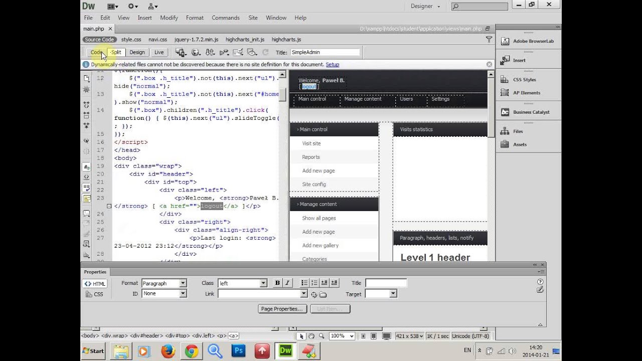Open the Business Catalyst panel
This screenshot has height=361, width=642.
[x=531, y=112]
